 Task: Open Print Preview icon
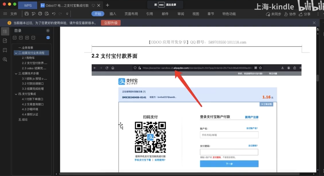[47, 14]
